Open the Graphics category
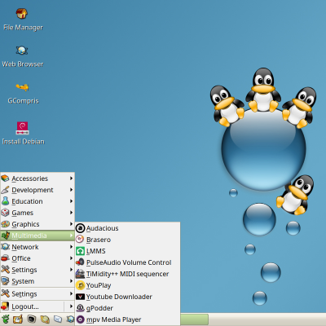The width and height of the screenshot is (326, 326). (37, 224)
